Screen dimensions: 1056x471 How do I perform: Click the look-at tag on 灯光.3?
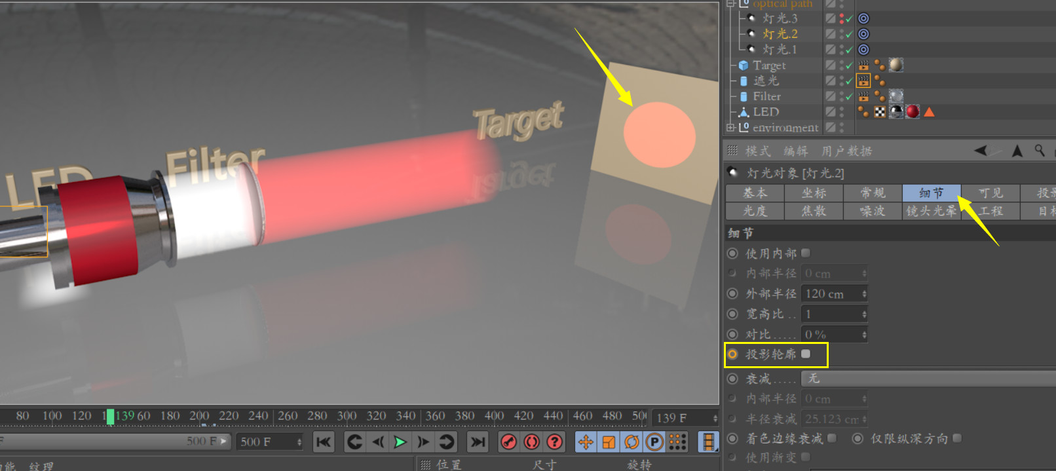tap(863, 18)
